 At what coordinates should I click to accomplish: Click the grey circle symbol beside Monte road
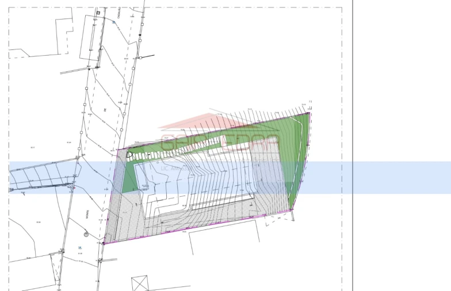click(x=86, y=233)
